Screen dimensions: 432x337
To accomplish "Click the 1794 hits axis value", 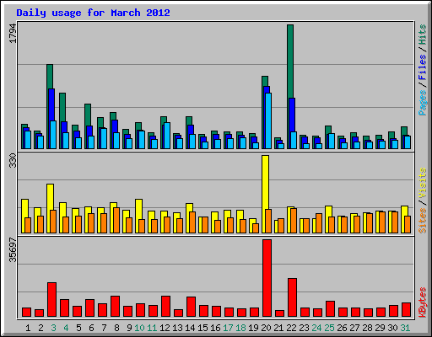I will 13,34.
